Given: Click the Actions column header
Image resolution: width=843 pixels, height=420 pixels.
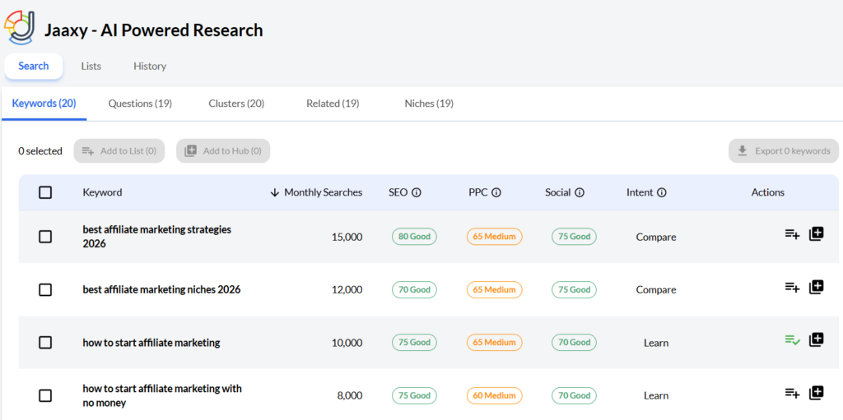Looking at the screenshot, I should pyautogui.click(x=768, y=192).
